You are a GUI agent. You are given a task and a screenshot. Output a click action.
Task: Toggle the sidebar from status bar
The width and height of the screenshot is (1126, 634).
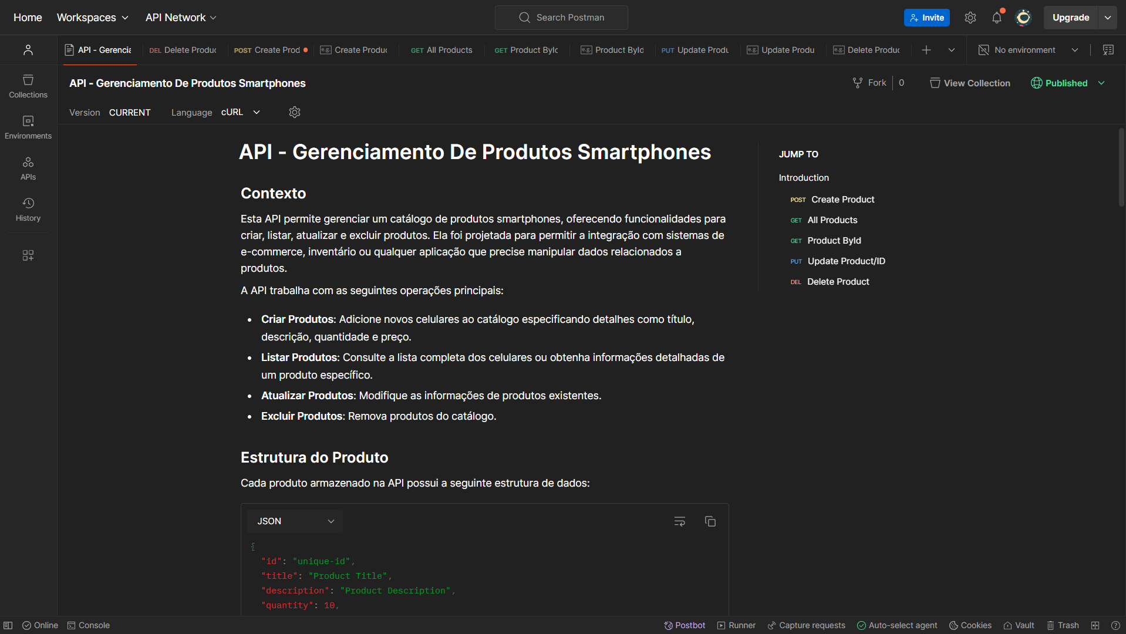click(8, 625)
